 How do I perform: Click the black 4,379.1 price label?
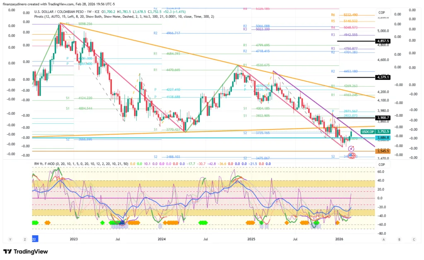(383, 77)
